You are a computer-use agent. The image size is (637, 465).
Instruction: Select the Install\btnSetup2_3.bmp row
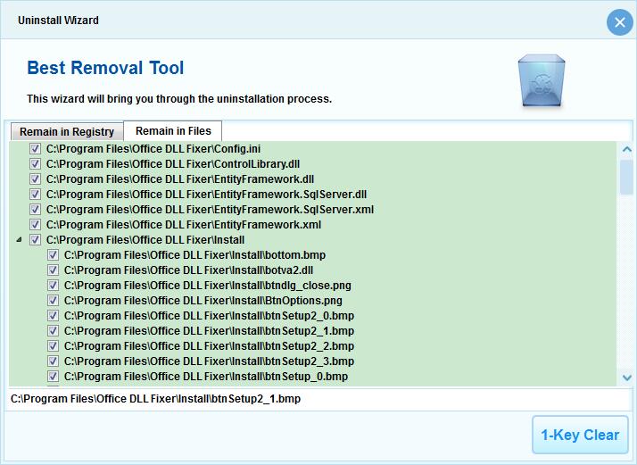pyautogui.click(x=210, y=361)
